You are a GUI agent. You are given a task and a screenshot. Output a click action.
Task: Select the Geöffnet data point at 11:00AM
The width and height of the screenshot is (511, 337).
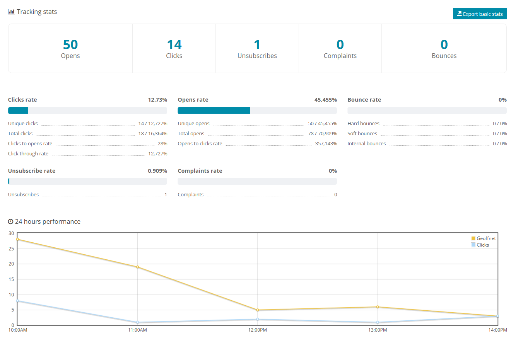(137, 267)
